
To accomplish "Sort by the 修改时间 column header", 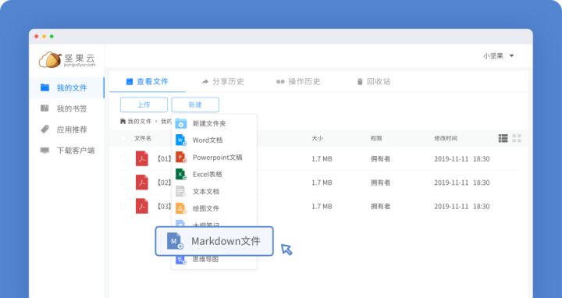I will tap(446, 138).
